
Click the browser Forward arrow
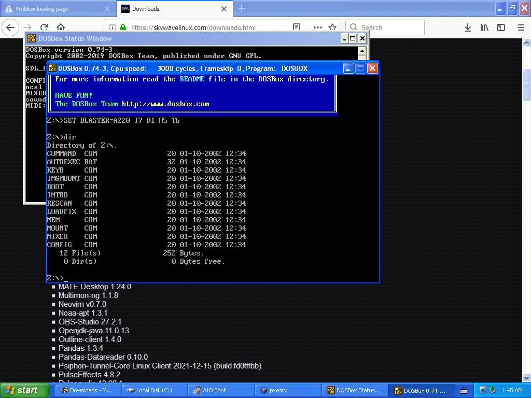28,27
